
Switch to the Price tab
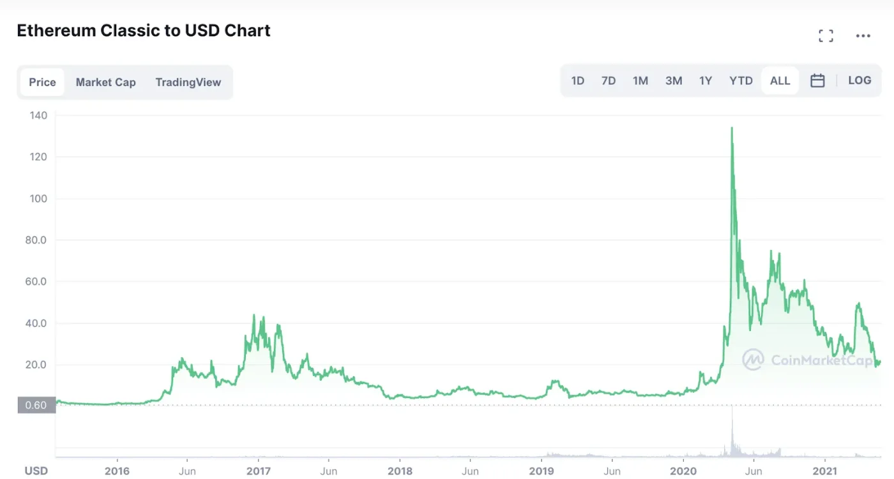tap(42, 82)
